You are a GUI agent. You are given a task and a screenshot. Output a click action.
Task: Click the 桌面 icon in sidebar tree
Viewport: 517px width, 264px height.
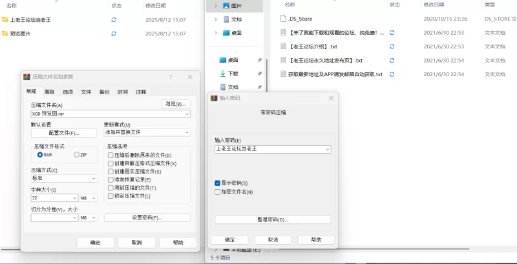(226, 33)
